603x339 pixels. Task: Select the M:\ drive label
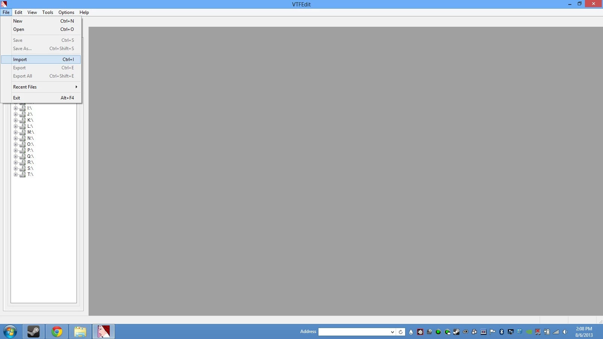pyautogui.click(x=31, y=132)
